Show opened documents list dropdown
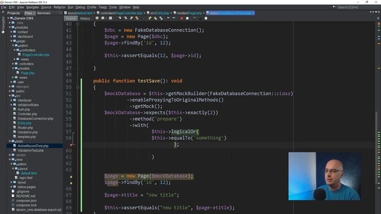This screenshot has height=214, width=381. pyautogui.click(x=376, y=12)
